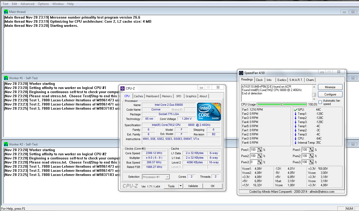The width and height of the screenshot is (359, 211).
Task: Select SpeedFan Readings tab
Action: [x=247, y=80]
